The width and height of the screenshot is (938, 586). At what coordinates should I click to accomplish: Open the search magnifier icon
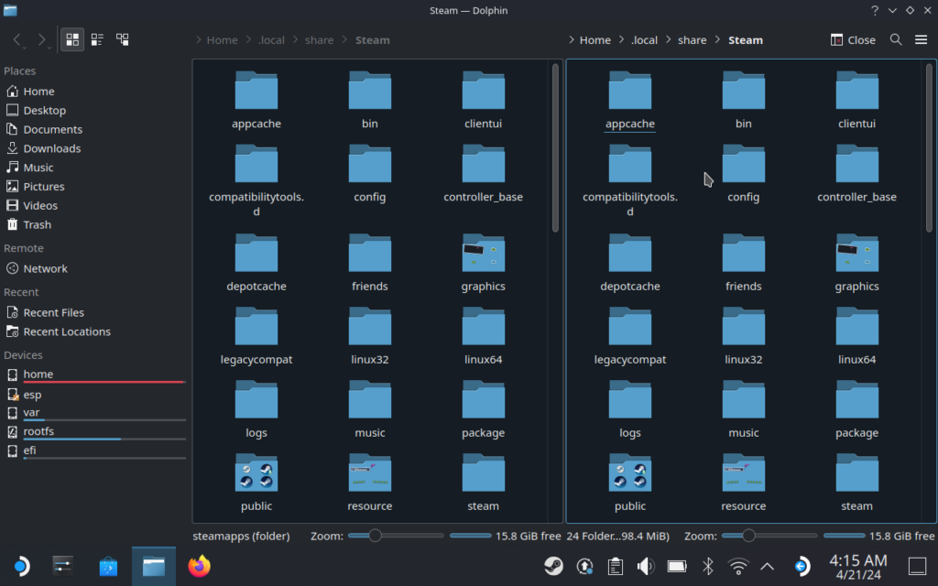point(896,39)
